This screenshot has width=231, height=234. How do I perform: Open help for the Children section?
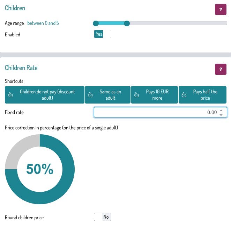(x=221, y=9)
